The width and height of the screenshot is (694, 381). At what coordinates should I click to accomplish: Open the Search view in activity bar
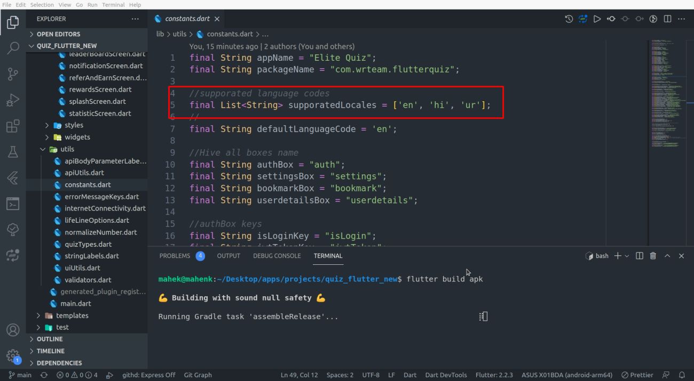coord(13,48)
